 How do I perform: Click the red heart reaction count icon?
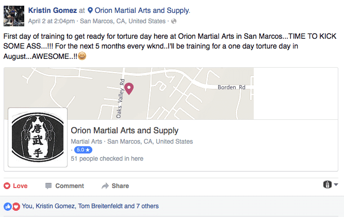[x=16, y=207]
